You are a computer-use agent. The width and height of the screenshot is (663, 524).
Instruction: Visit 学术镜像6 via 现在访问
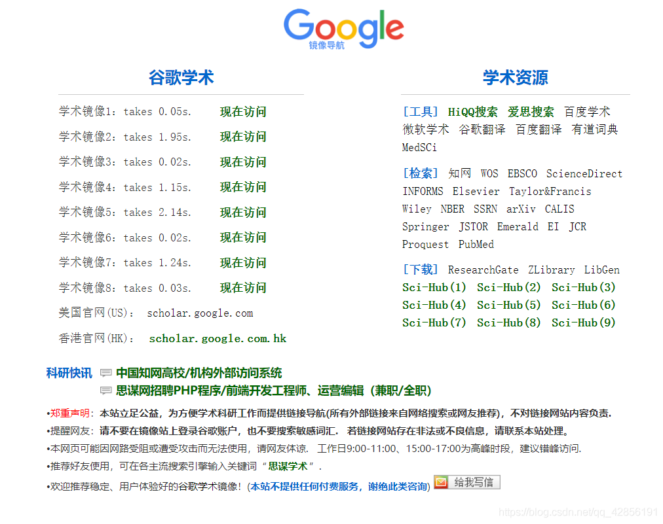[x=243, y=237]
